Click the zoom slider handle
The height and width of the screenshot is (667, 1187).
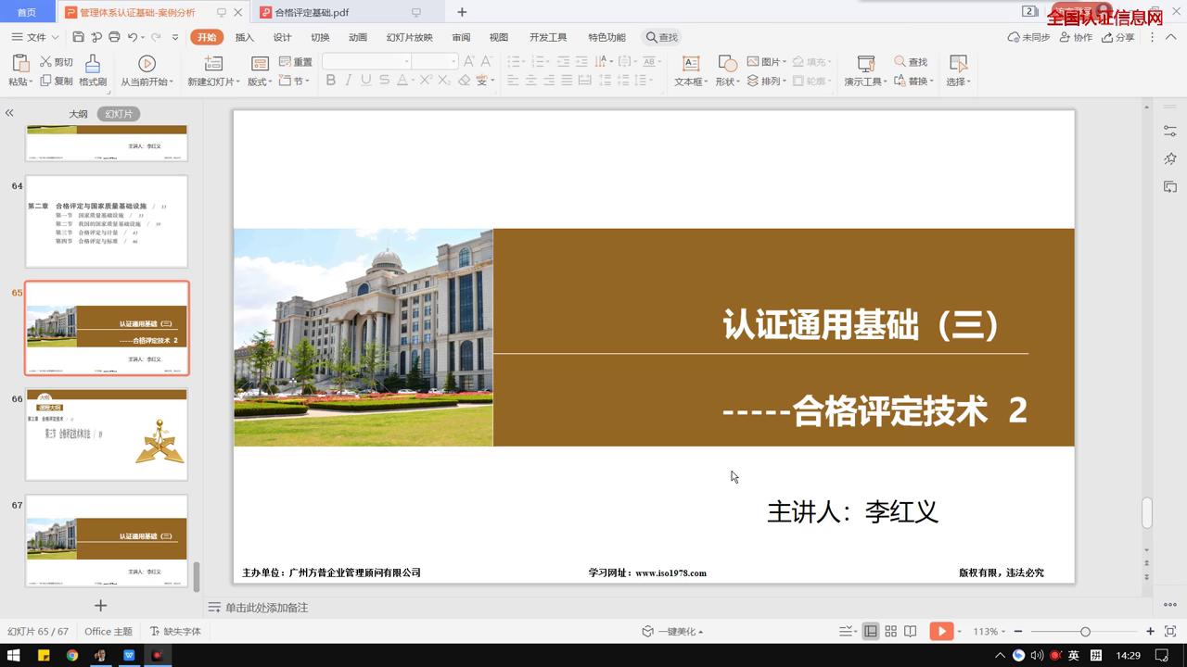tap(1085, 631)
